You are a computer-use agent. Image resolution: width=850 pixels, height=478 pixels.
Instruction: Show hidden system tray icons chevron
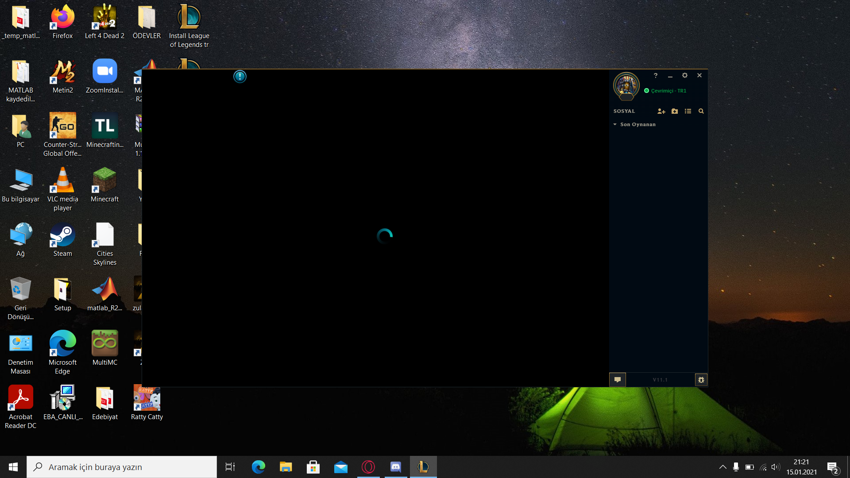tap(722, 467)
